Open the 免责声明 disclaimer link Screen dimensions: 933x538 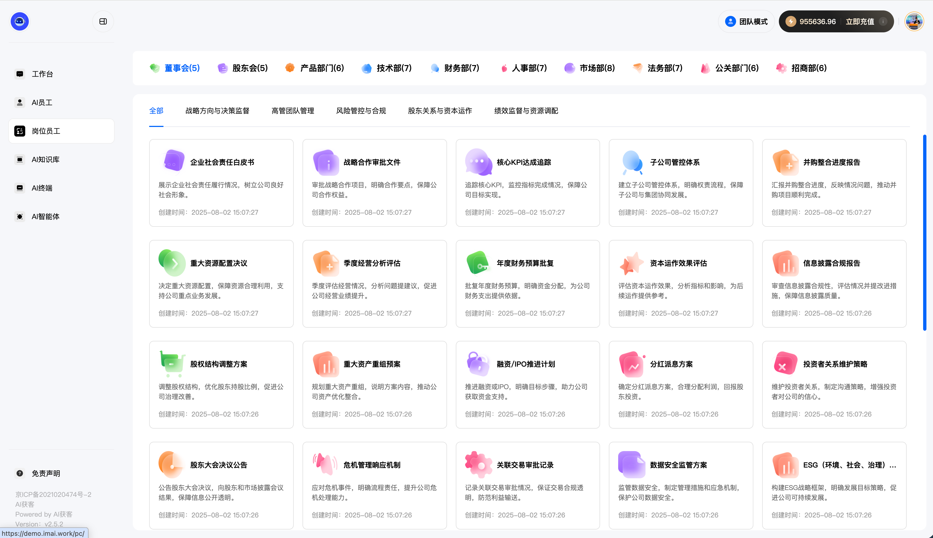[x=46, y=473]
